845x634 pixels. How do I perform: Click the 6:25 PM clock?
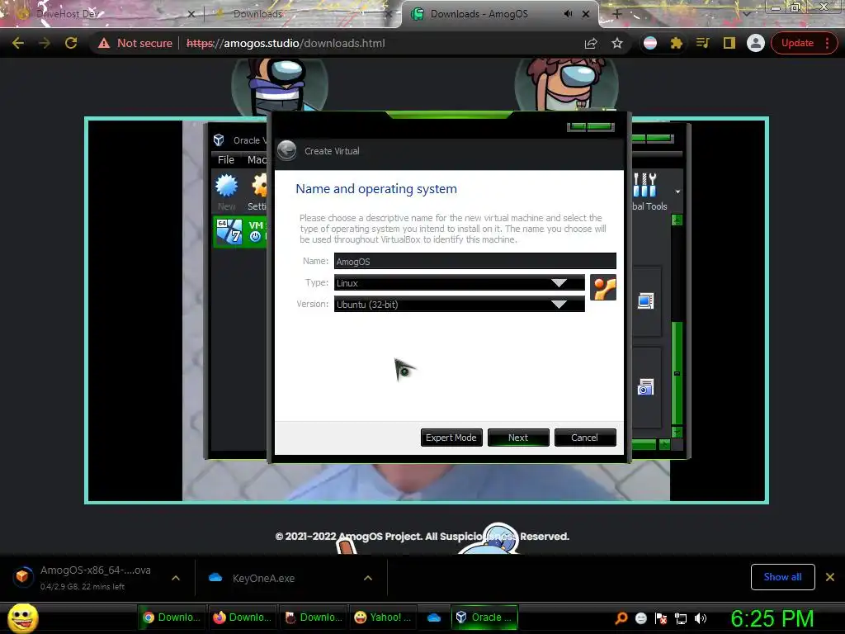(772, 618)
